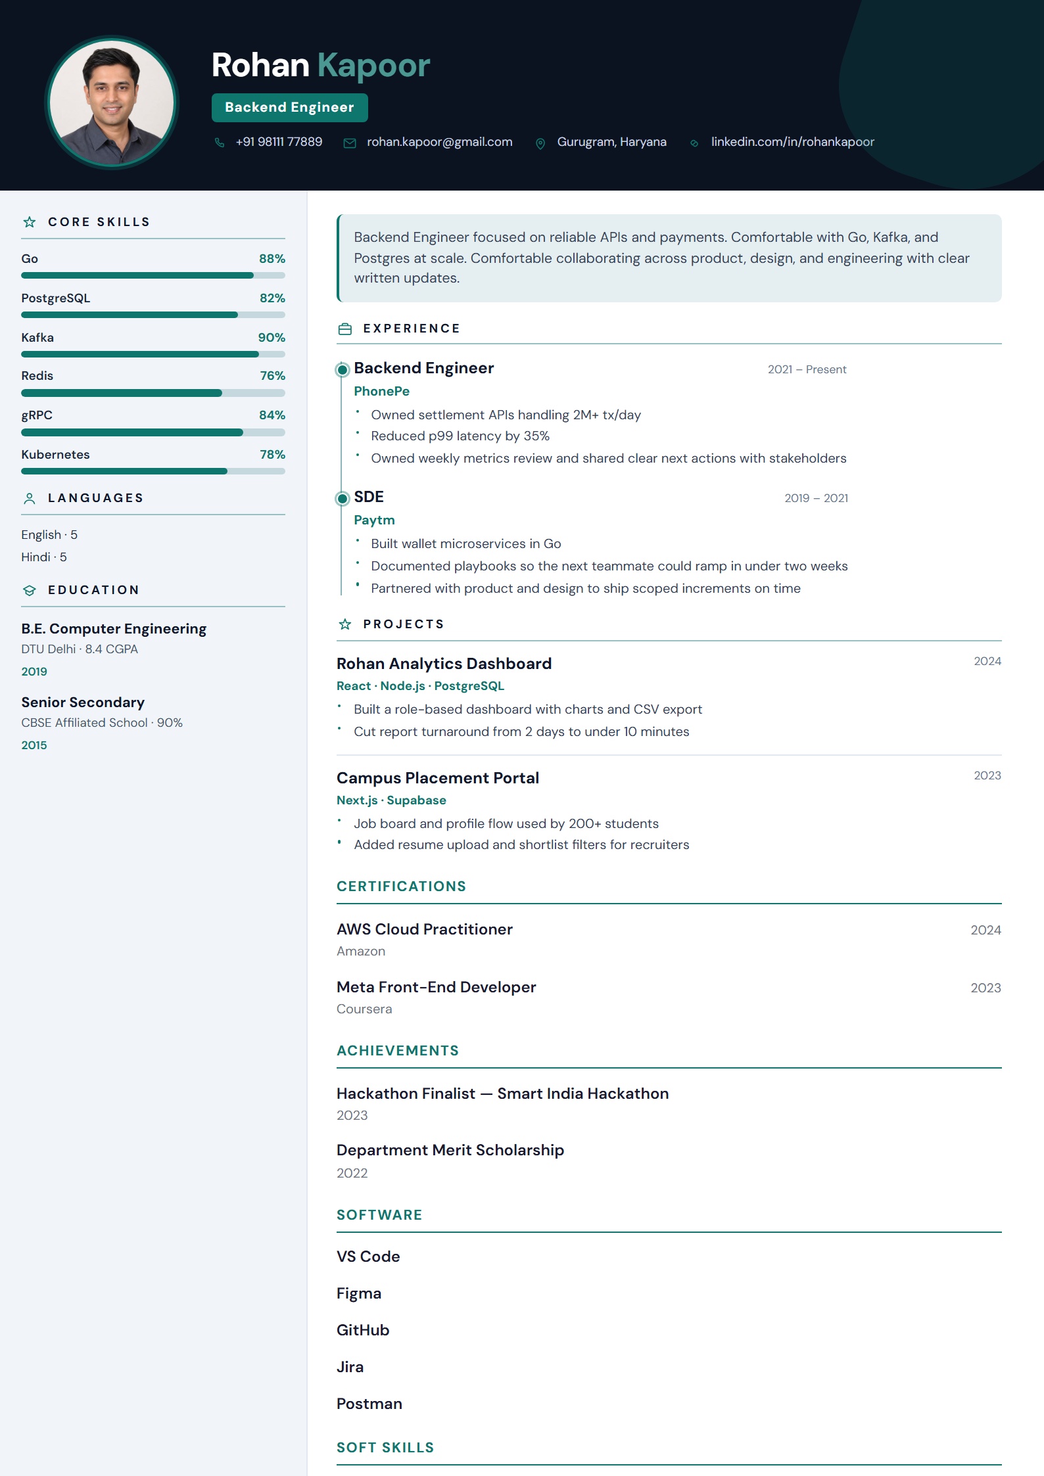
Task: Click the email envelope icon
Action: (350, 143)
